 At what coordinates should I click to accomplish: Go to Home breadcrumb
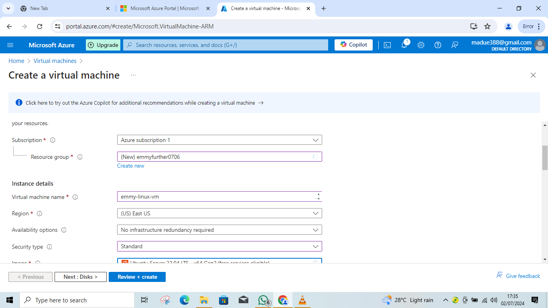tap(16, 61)
